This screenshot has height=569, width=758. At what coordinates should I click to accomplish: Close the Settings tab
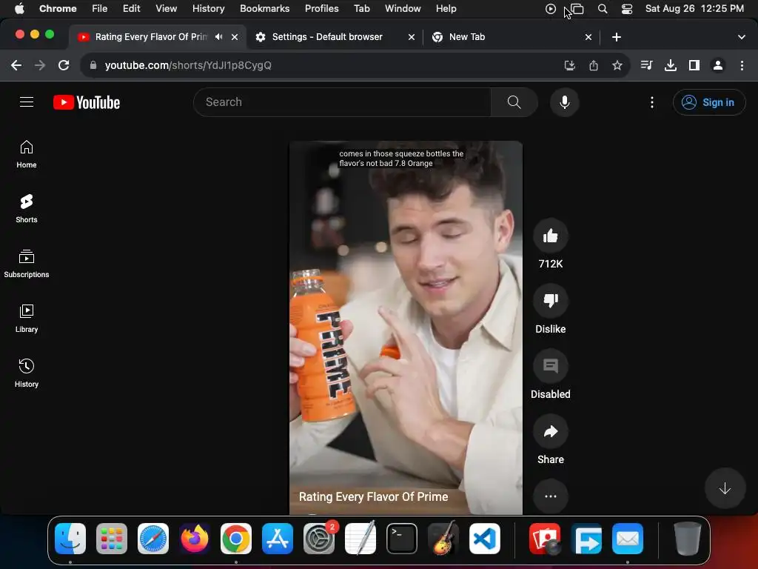click(x=411, y=37)
